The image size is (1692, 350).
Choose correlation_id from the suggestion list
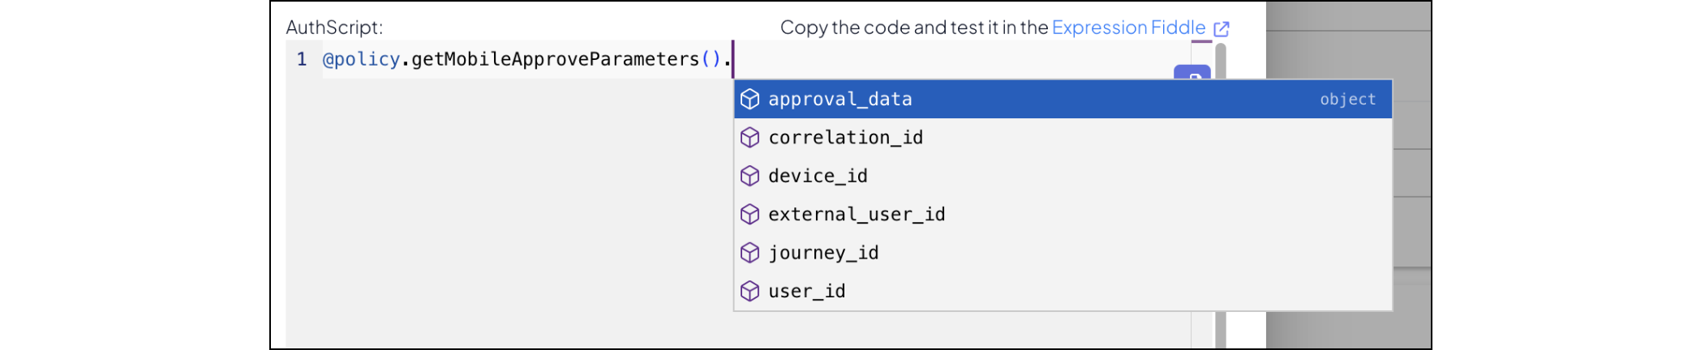845,138
